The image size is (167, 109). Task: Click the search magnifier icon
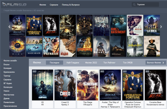point(134,5)
